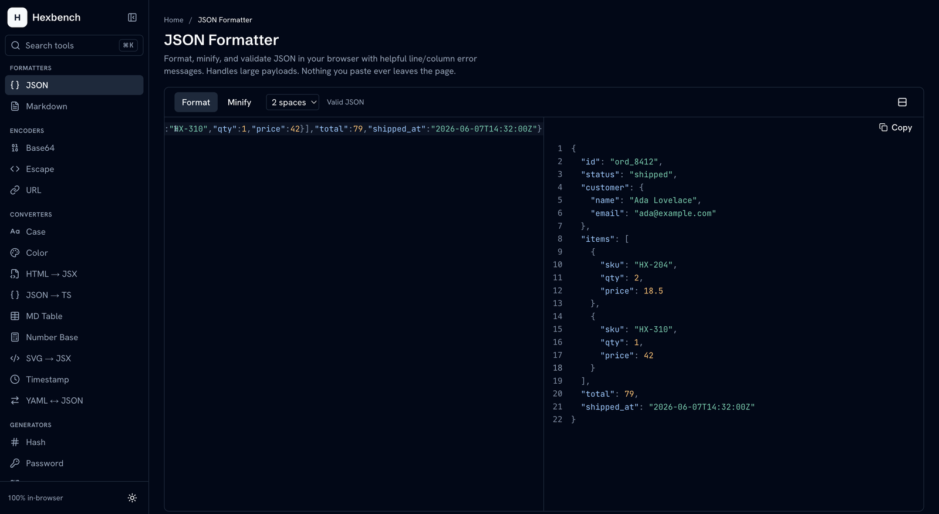Click output line "total": 79

(x=609, y=394)
